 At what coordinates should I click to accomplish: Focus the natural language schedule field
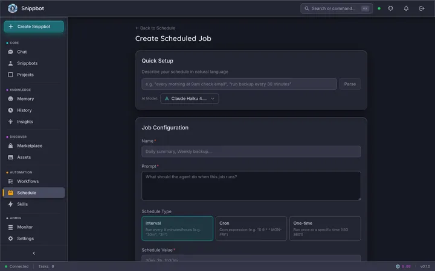(x=239, y=84)
